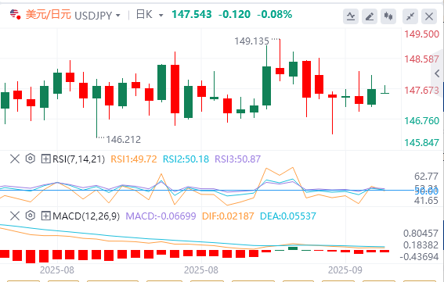Open the indicator line chart icon

tap(351, 16)
